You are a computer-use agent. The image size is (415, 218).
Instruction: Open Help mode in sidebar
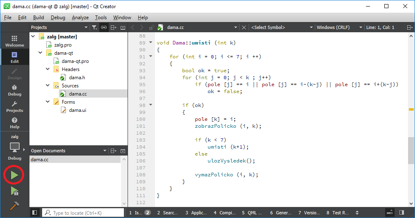[x=15, y=123]
